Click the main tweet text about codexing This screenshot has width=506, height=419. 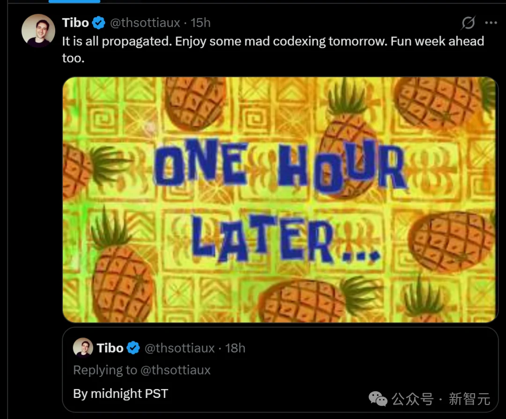point(273,49)
